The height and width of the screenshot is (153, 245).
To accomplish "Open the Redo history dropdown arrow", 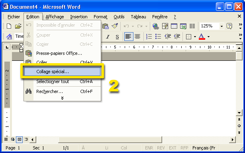I will point(146,26).
